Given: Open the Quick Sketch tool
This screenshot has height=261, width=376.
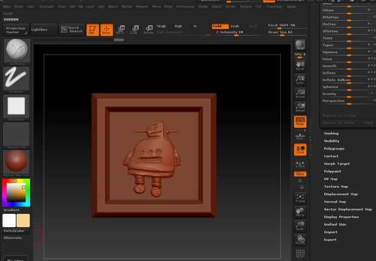Looking at the screenshot, I should (x=72, y=30).
